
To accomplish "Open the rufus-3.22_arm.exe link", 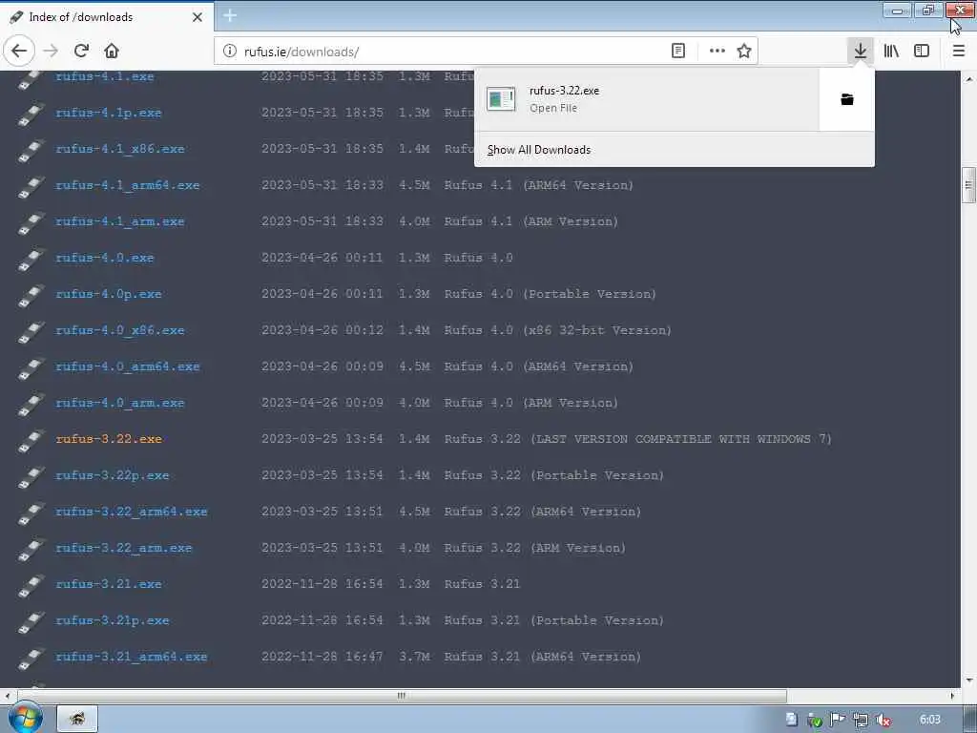I will pyautogui.click(x=123, y=548).
